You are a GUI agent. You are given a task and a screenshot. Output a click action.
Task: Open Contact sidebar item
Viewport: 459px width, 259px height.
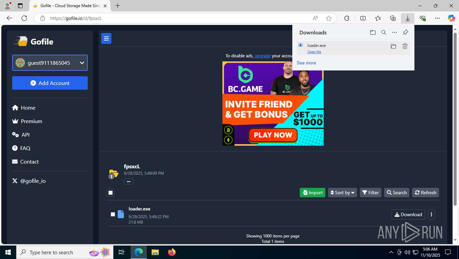coord(25,162)
